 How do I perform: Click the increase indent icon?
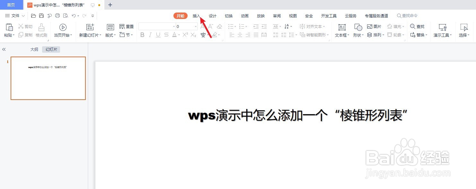(x=264, y=27)
